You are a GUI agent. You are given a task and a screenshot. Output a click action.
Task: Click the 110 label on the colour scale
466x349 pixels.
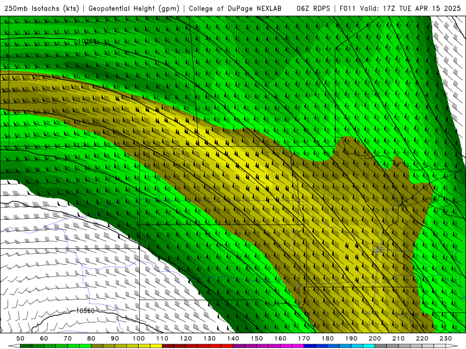point(163,339)
